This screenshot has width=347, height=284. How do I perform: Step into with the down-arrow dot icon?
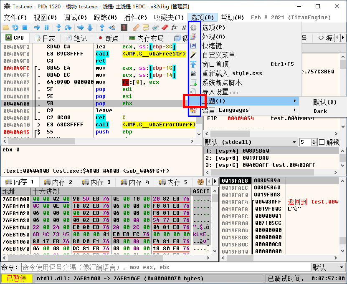(x=58, y=28)
